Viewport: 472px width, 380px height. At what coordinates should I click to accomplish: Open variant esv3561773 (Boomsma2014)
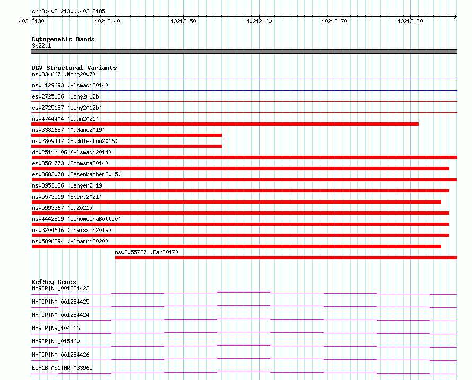(x=70, y=163)
